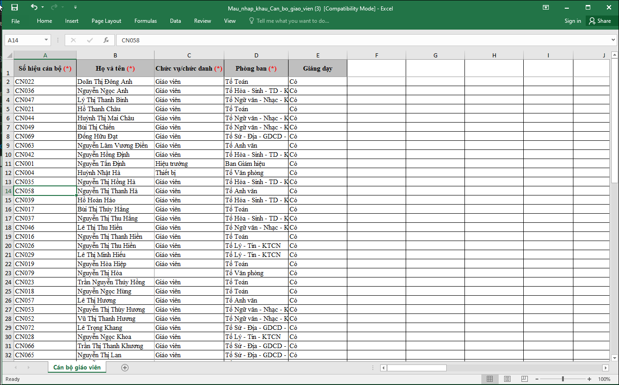Open Customize Quick Access Toolbar dropdown

[x=75, y=8]
